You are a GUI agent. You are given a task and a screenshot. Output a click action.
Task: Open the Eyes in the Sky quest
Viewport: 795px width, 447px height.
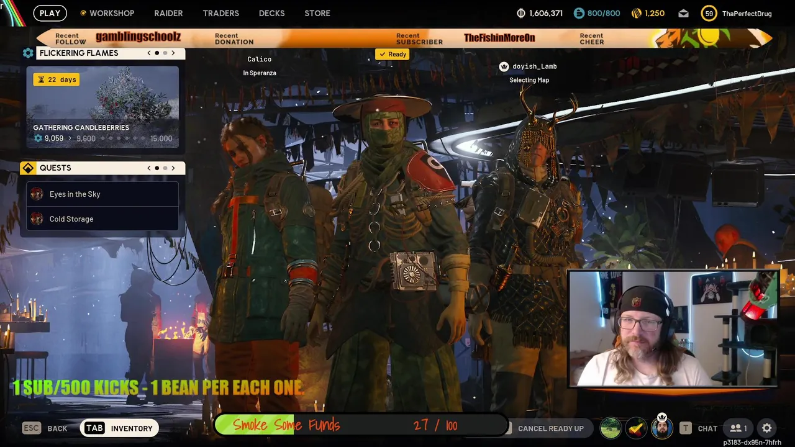[102, 194]
